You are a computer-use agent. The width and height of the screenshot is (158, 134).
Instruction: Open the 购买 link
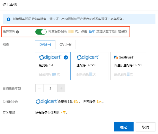click(x=92, y=32)
